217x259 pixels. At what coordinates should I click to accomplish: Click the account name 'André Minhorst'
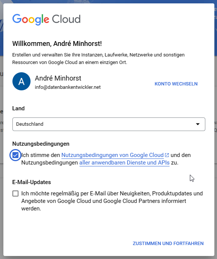pyautogui.click(x=58, y=78)
